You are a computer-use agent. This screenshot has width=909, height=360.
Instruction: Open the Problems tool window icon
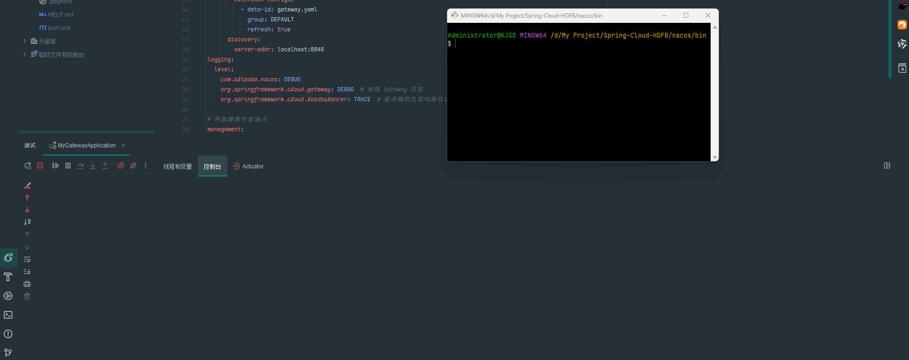[8, 334]
